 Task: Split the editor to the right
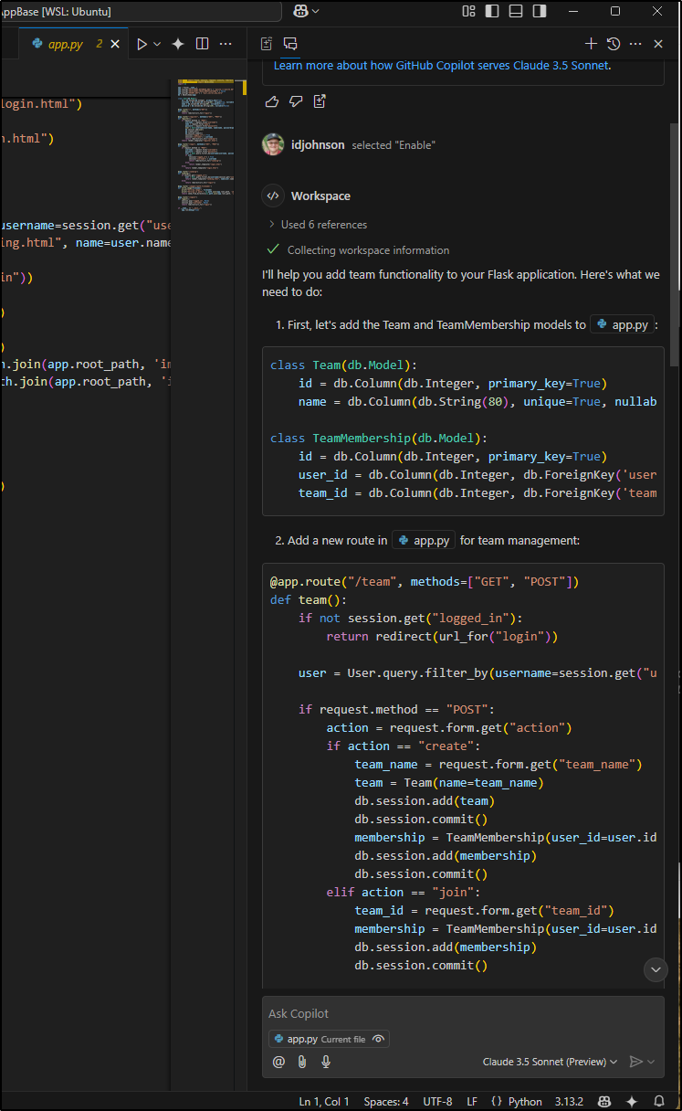point(202,43)
